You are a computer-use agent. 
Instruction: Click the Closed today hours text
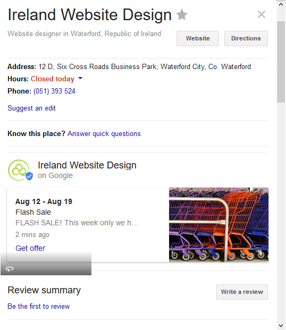coord(53,79)
